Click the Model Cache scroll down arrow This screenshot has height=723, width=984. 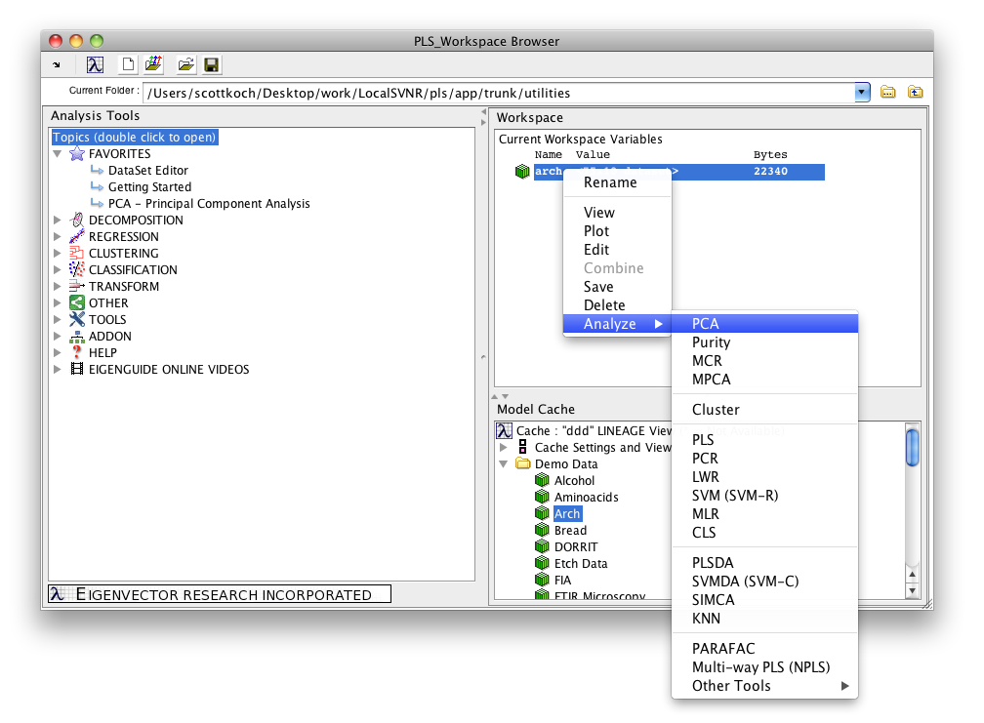[913, 590]
